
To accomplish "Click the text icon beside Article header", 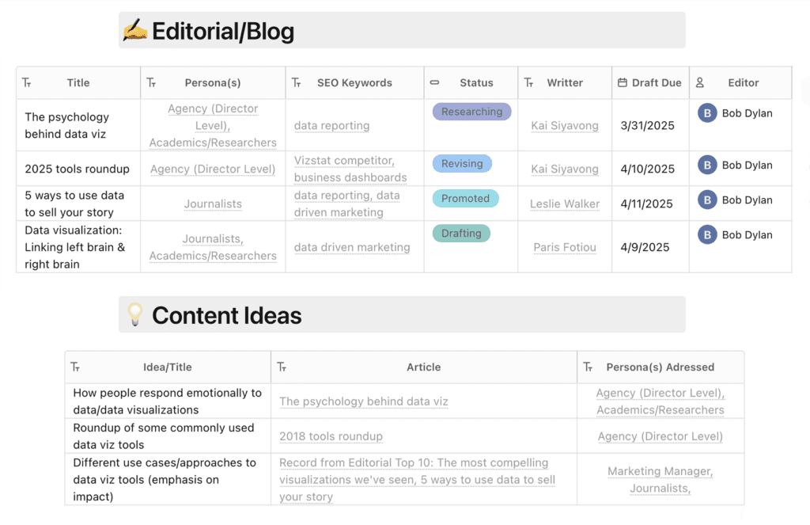I will [282, 367].
